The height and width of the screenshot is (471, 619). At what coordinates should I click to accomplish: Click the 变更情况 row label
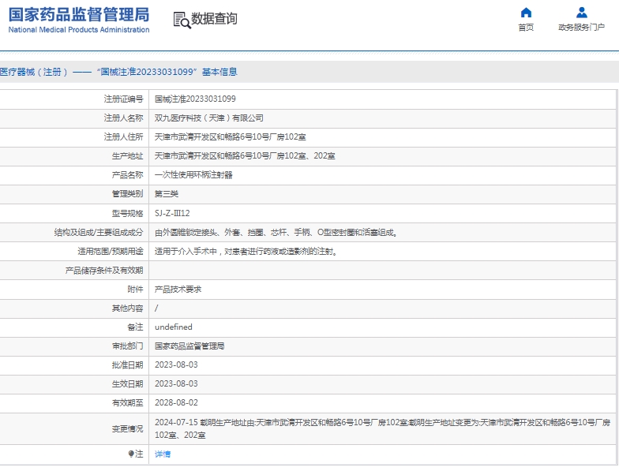click(x=128, y=429)
